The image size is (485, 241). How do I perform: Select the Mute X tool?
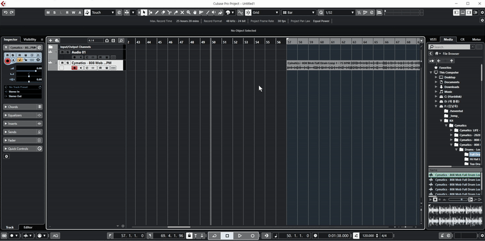[x=182, y=12]
